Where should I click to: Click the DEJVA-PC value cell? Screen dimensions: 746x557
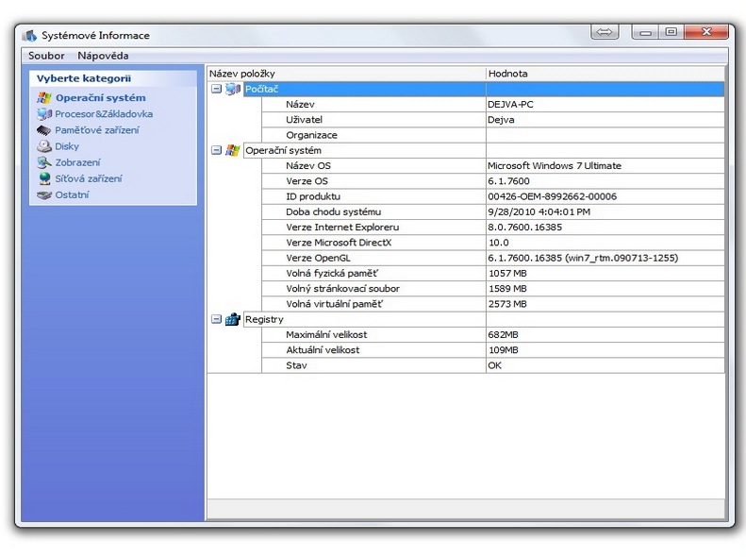[605, 104]
